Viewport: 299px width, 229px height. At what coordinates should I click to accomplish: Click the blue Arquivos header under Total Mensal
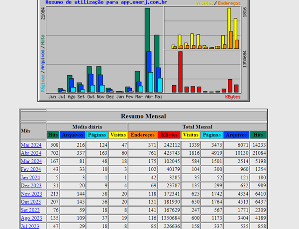236,135
